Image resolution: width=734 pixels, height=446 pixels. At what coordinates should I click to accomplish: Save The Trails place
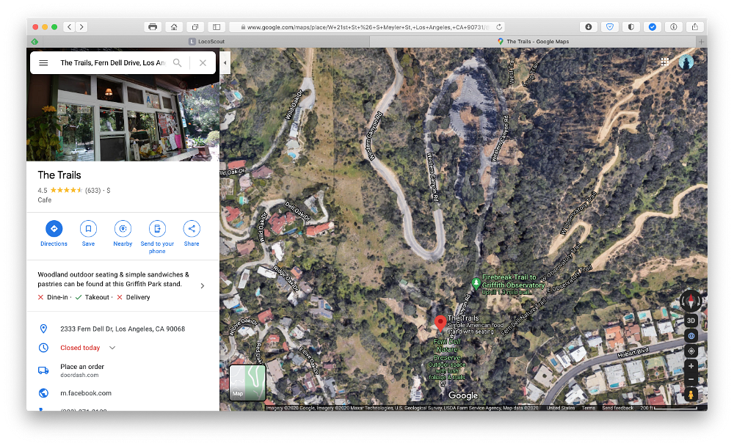coord(88,229)
